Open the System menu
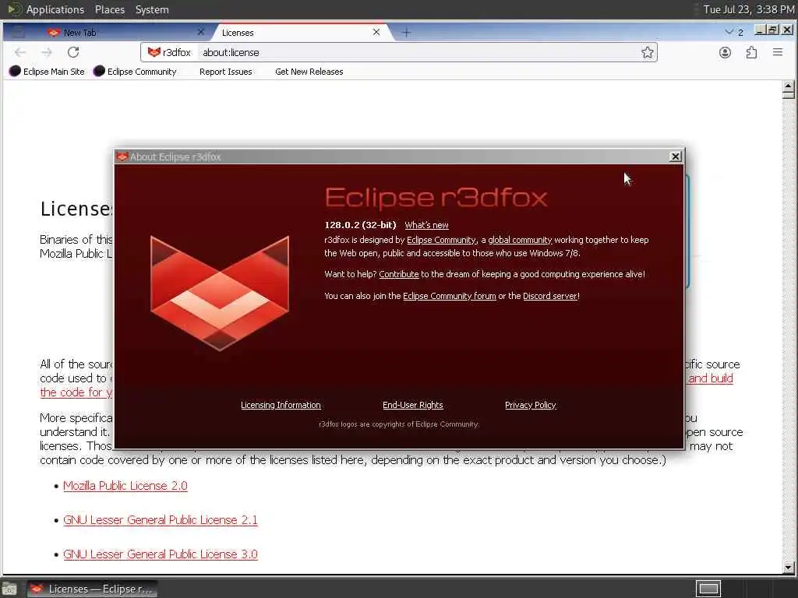Image resolution: width=798 pixels, height=598 pixels. pos(152,9)
